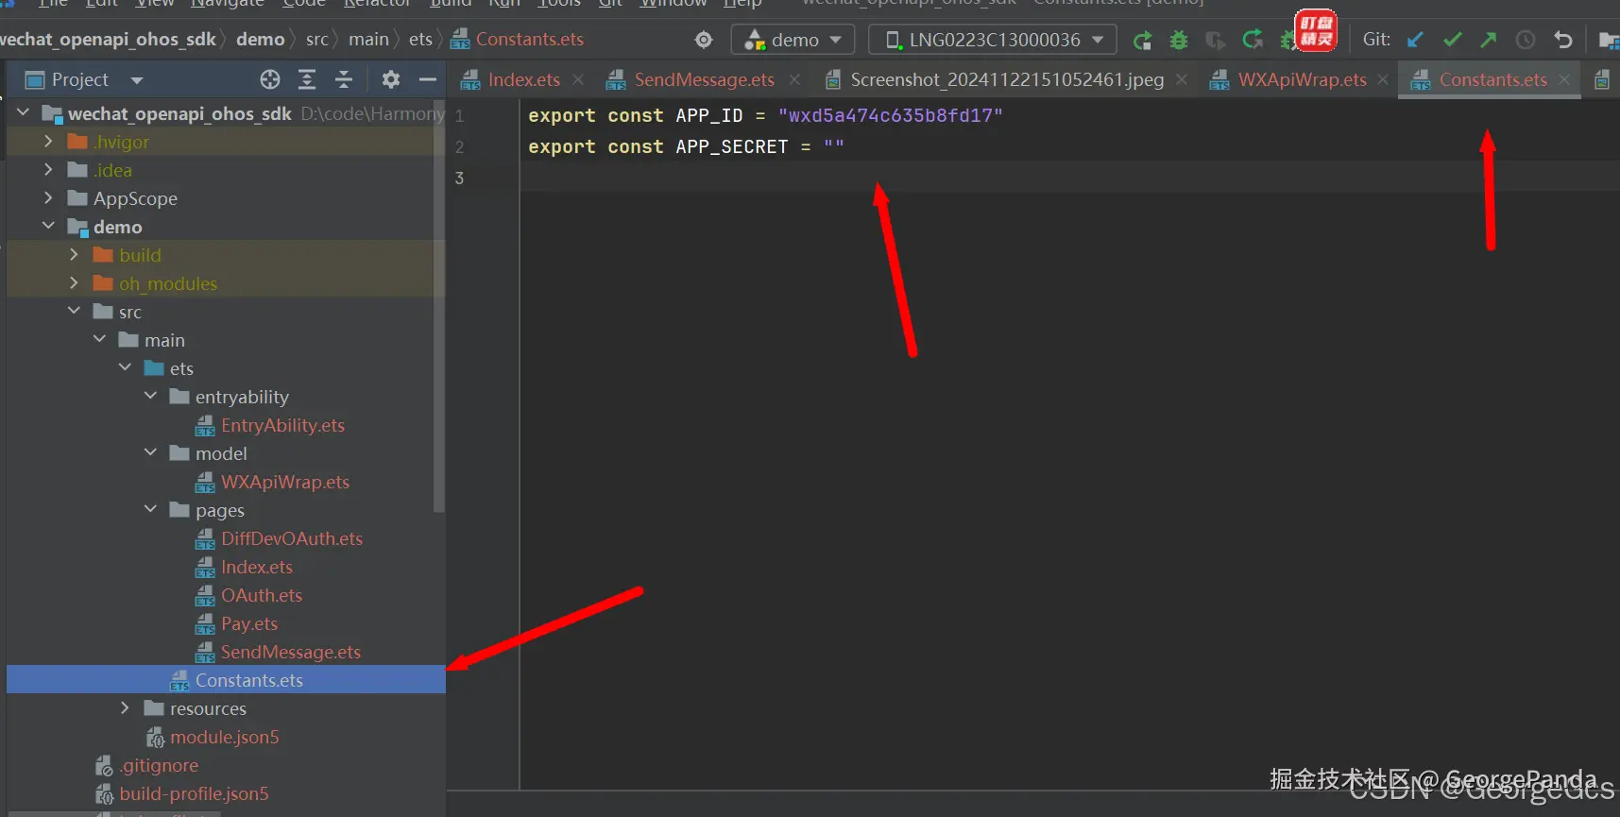
Task: Expand the resources folder
Action: coord(125,708)
